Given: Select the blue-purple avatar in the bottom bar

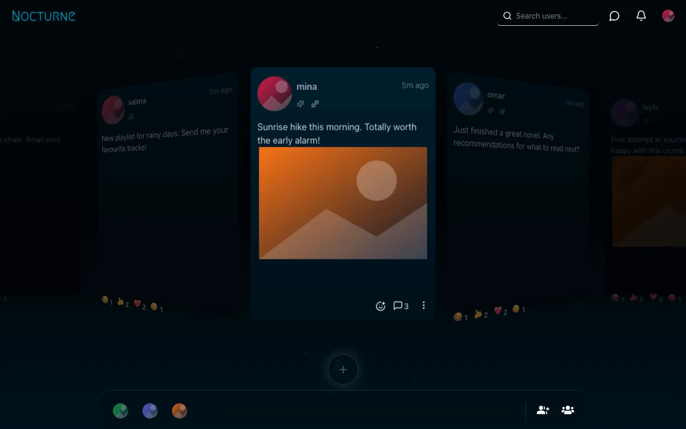Looking at the screenshot, I should click(x=150, y=410).
